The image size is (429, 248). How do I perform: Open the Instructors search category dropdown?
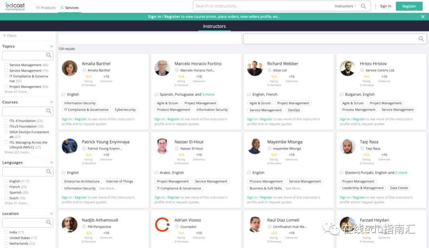(345, 6)
